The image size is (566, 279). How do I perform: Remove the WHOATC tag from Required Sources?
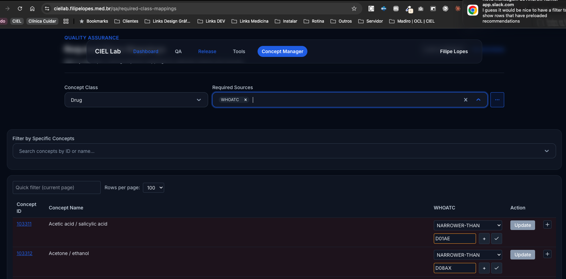(246, 100)
